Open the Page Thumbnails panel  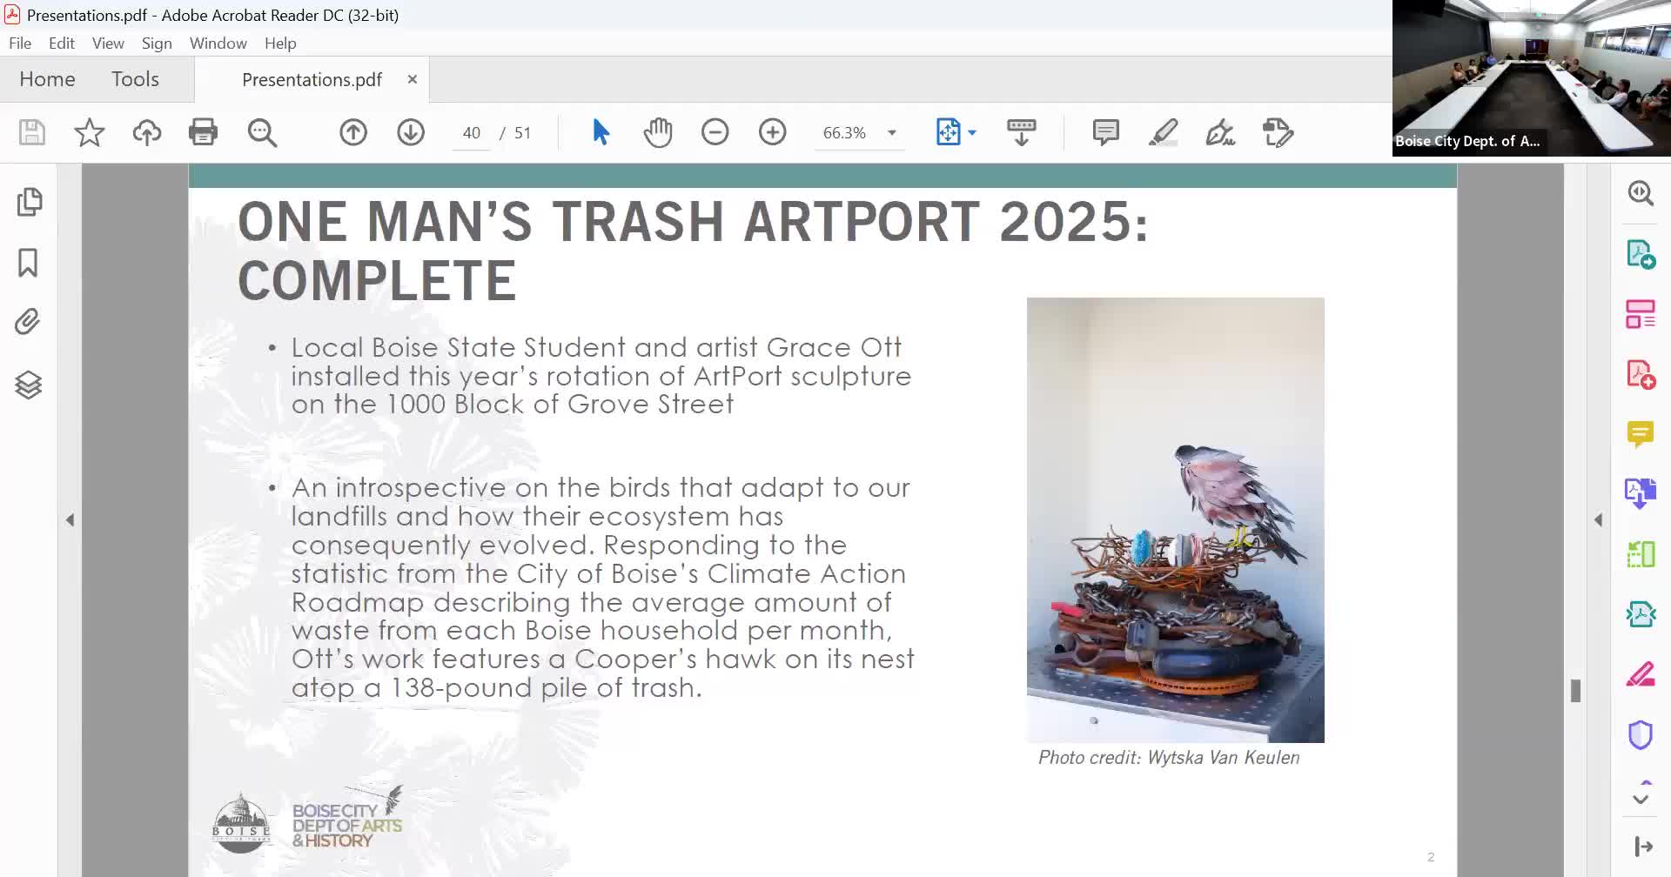pyautogui.click(x=29, y=202)
